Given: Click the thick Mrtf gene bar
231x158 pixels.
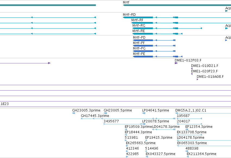Looking at the screenshot, I should point(177,5).
